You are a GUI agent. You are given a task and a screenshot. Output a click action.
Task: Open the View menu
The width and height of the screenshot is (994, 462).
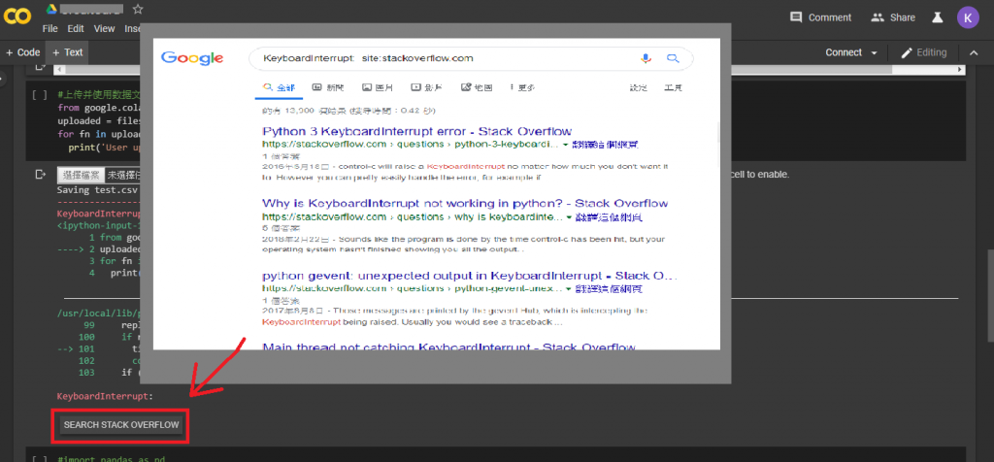click(104, 28)
